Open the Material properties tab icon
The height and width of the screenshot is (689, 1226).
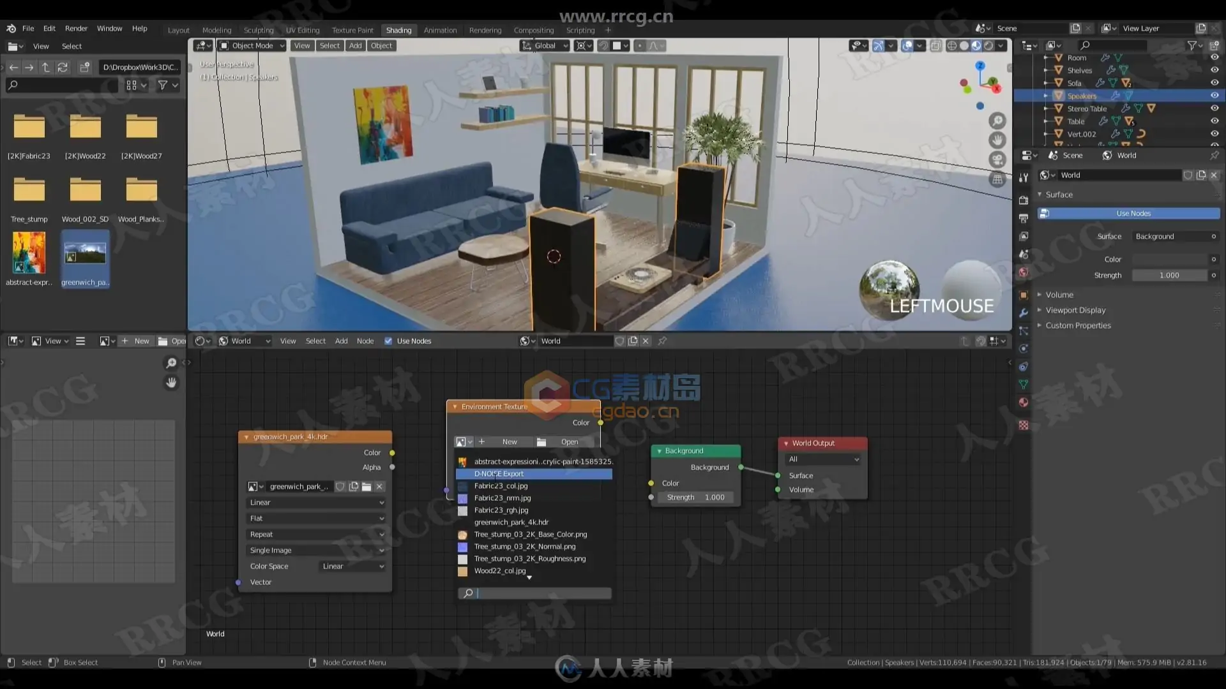[1024, 403]
